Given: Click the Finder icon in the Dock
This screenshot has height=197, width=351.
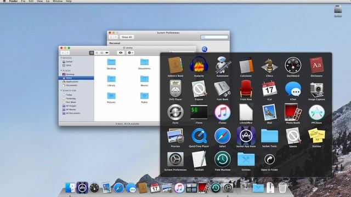Looking at the screenshot, I should pyautogui.click(x=70, y=188).
